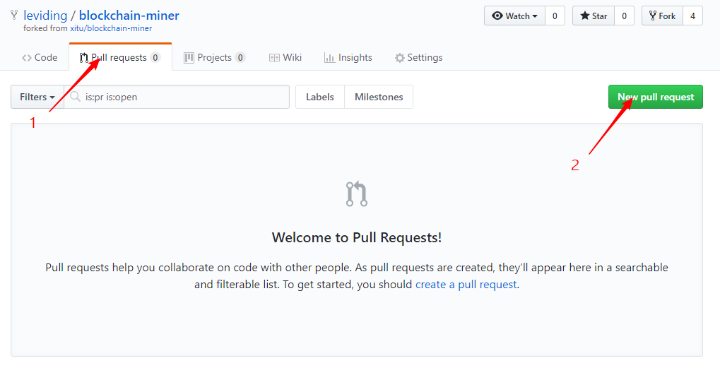Image resolution: width=720 pixels, height=368 pixels.
Task: Expand the Filters dropdown
Action: coord(37,97)
